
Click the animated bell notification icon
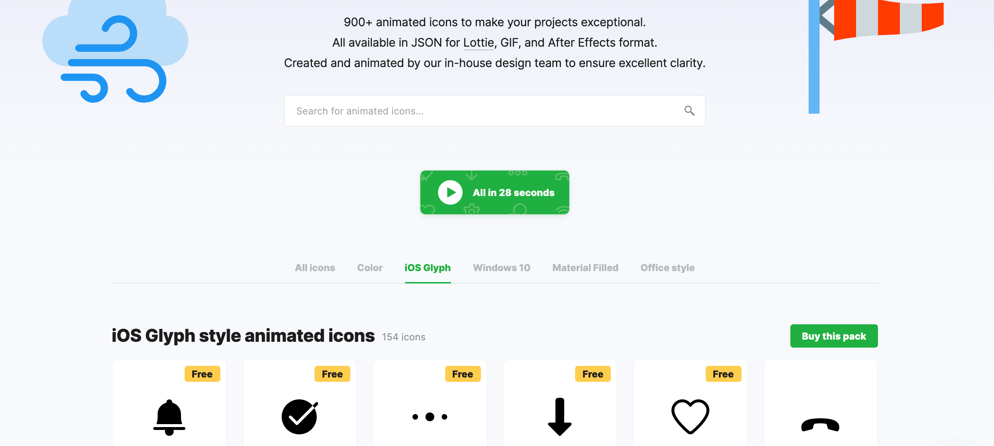click(169, 417)
